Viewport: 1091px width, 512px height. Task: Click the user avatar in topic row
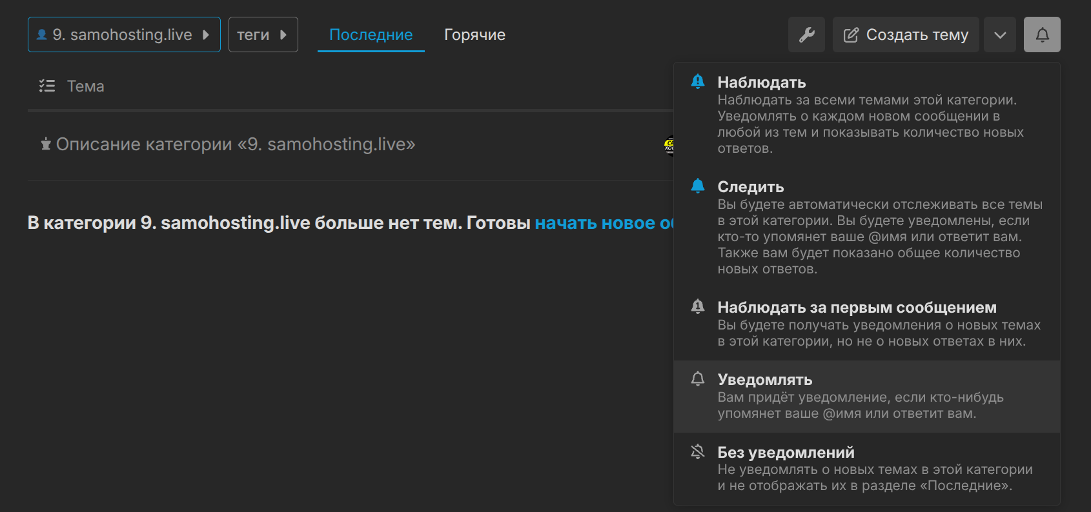pyautogui.click(x=669, y=145)
